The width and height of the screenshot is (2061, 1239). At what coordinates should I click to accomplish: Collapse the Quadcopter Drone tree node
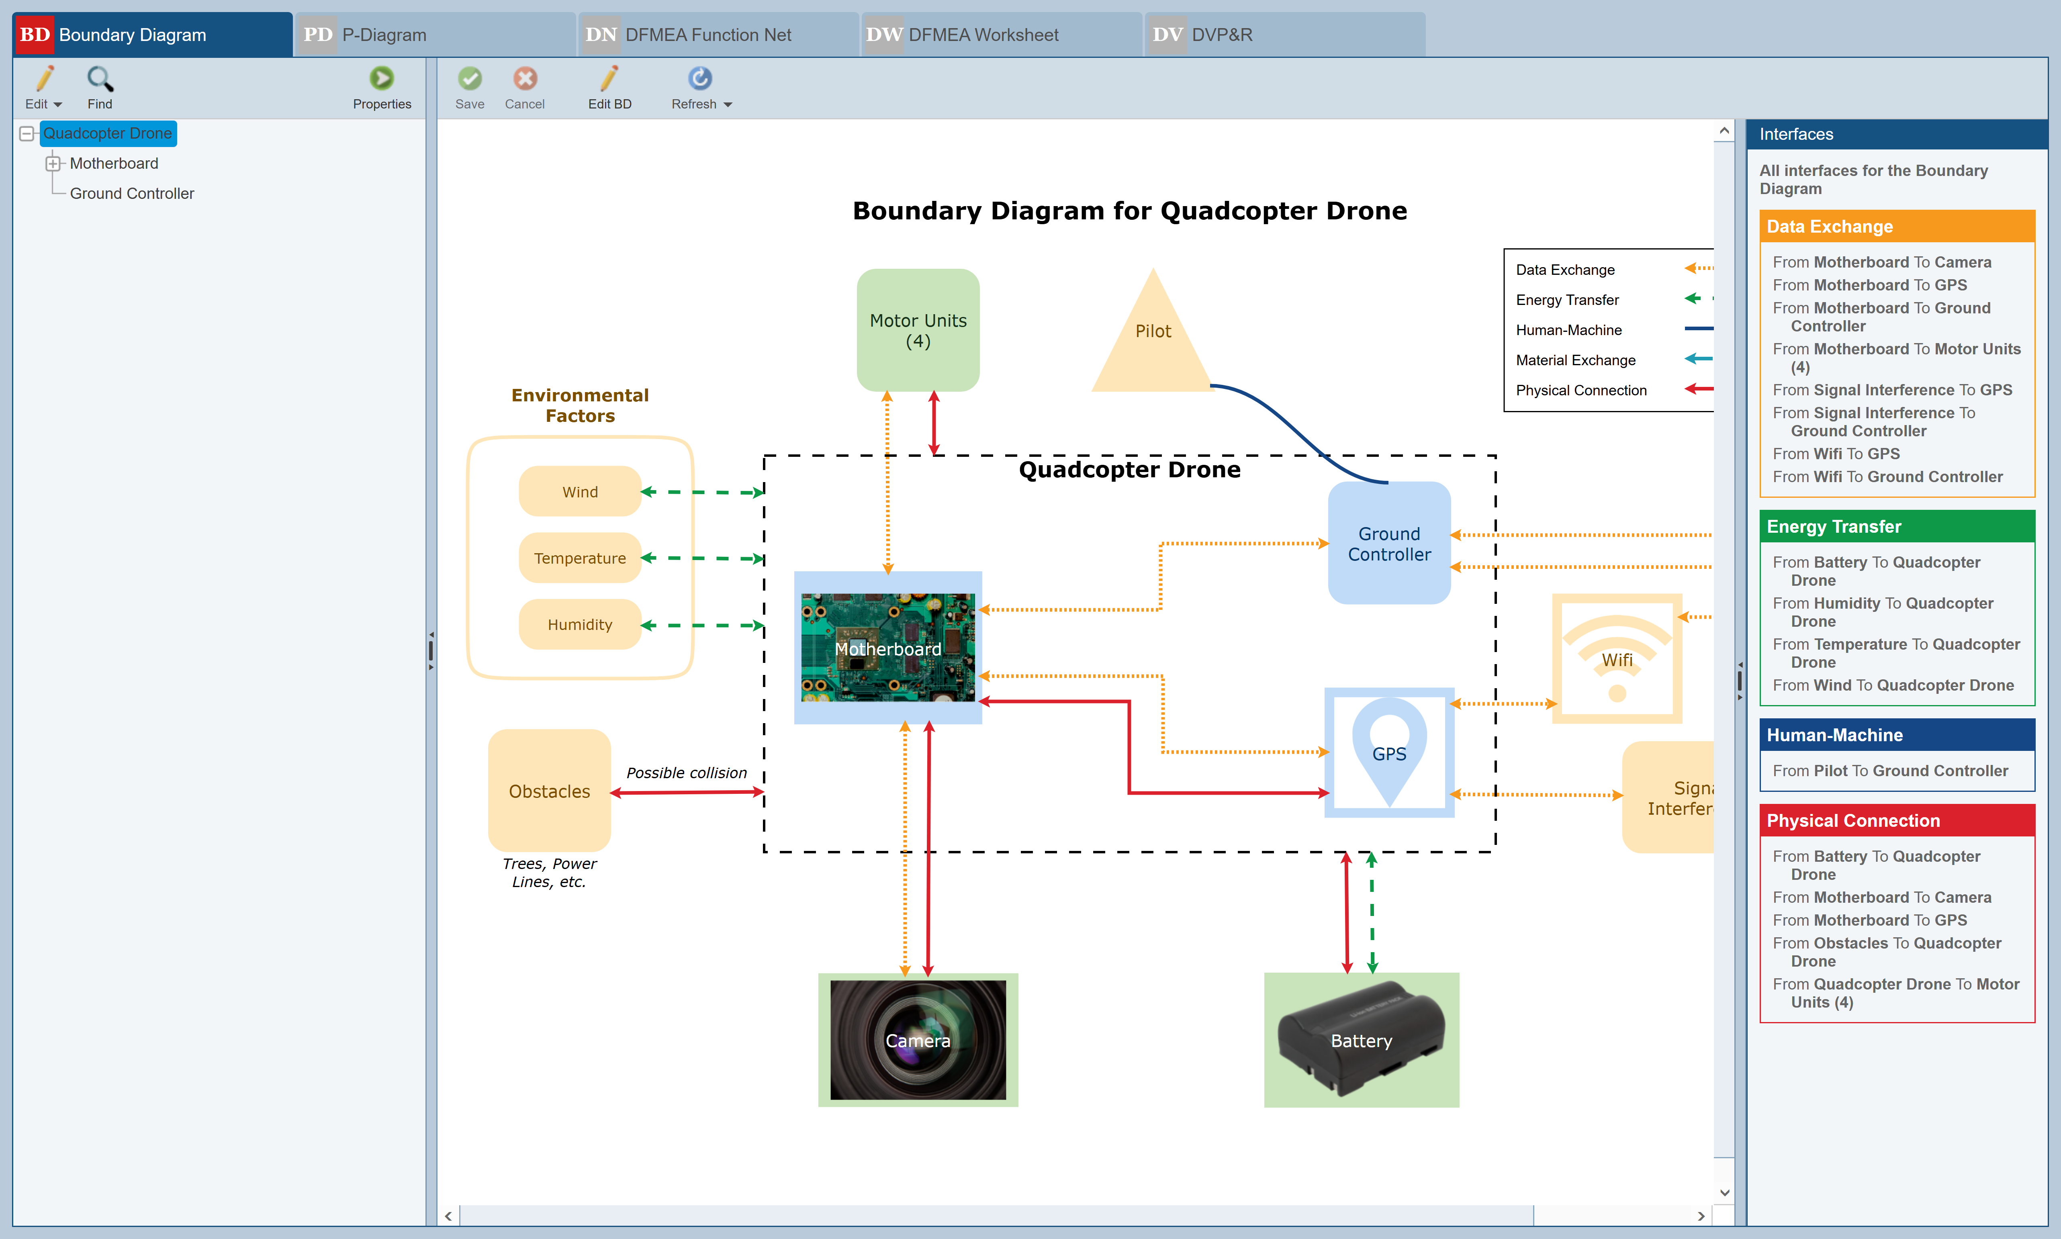click(x=27, y=134)
